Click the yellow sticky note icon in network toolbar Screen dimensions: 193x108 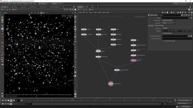pyautogui.click(x=185, y=13)
